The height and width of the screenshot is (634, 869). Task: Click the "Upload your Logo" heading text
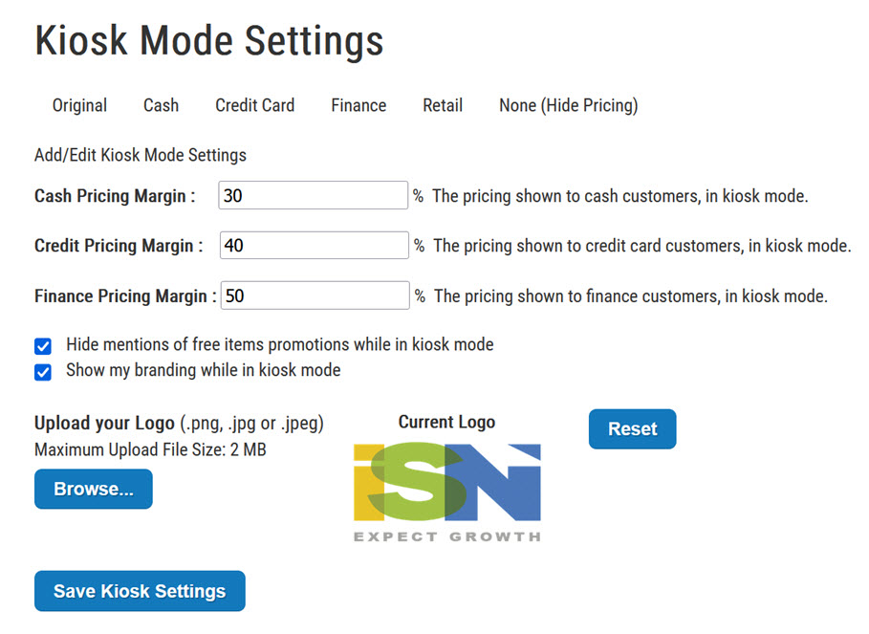click(x=104, y=423)
